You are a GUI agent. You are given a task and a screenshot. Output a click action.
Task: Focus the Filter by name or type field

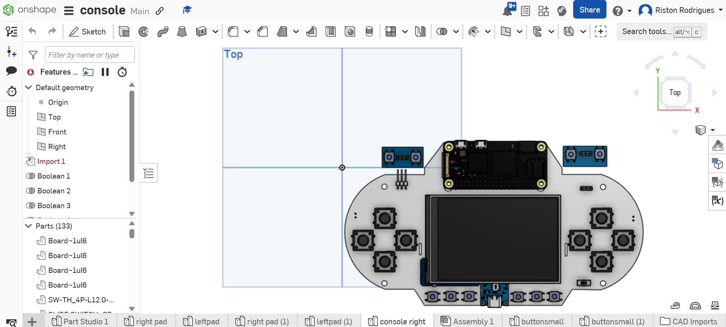(90, 55)
